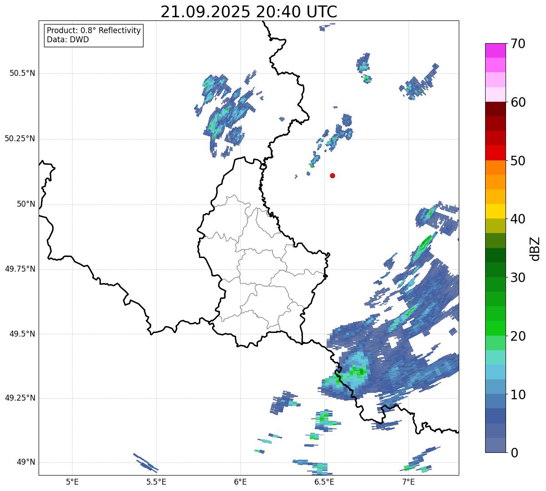Click the 6.5°E longitude label
This screenshot has height=491, width=546.
324,481
